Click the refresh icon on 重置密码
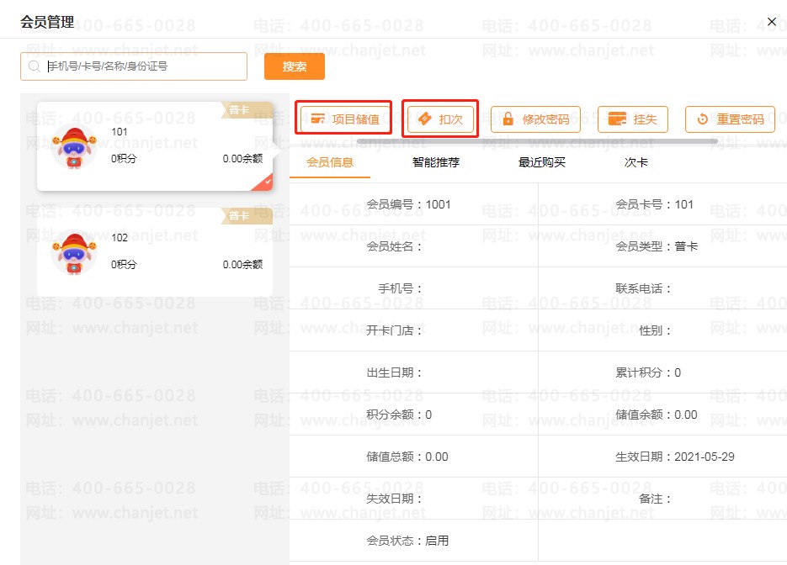This screenshot has height=565, width=787. [703, 119]
